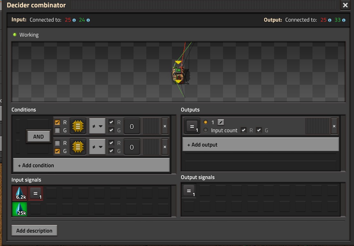Click equals signal in Input signals
Viewport: 354px width, 246px height.
36,193
